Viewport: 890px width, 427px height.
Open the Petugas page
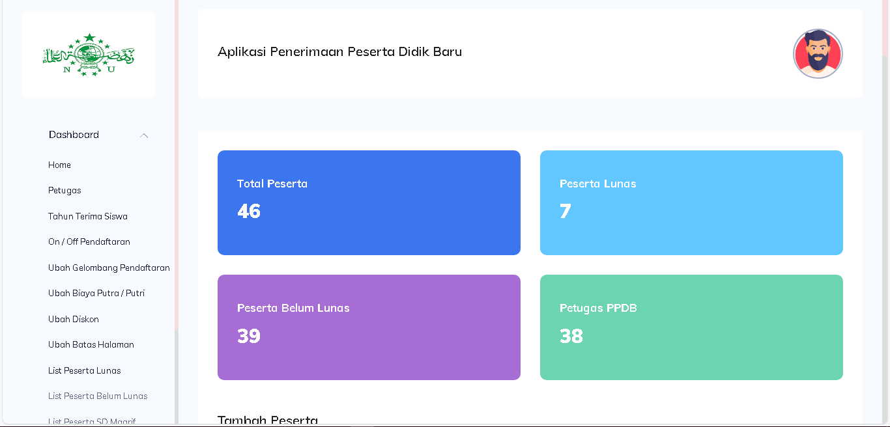click(x=65, y=190)
